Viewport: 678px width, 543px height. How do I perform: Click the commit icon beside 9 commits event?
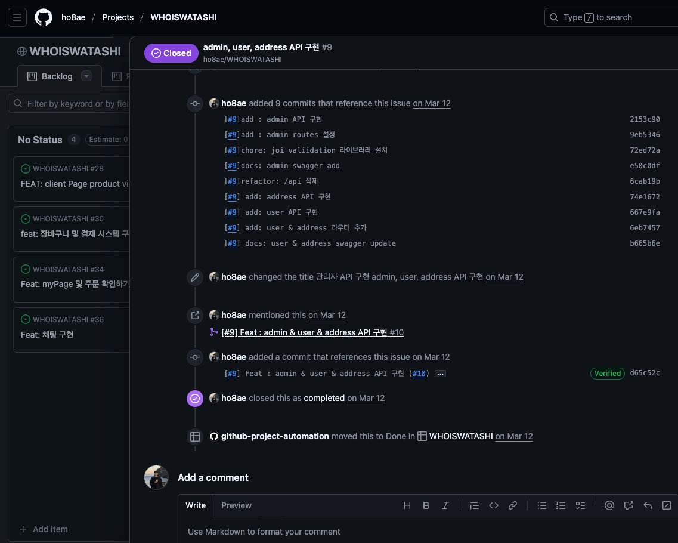coord(195,103)
